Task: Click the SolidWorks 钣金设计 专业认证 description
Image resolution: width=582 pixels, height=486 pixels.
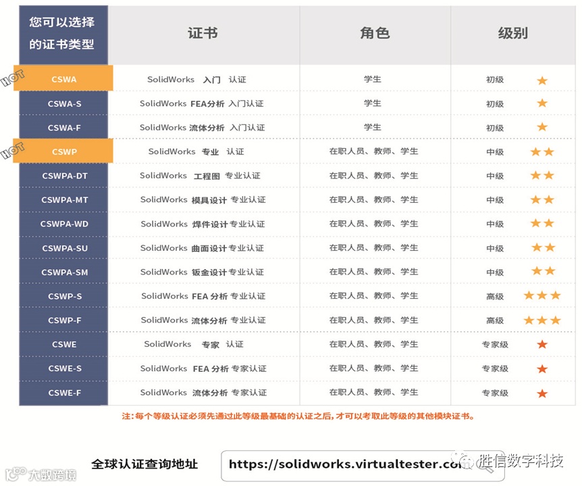Action: coord(203,272)
